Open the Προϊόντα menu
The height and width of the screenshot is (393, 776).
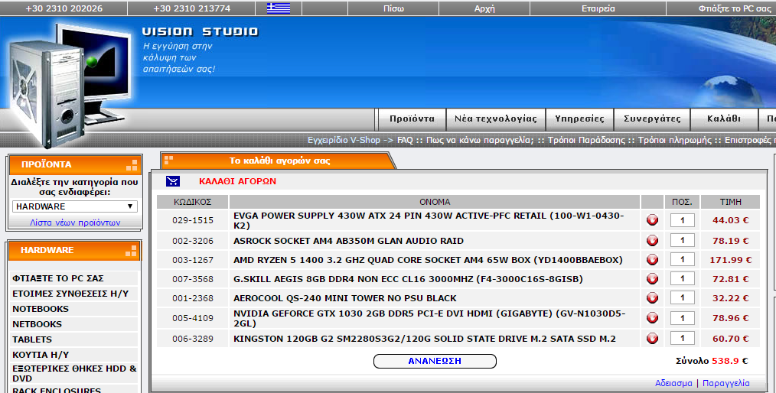[412, 119]
